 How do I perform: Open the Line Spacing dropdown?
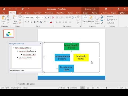[x=74, y=18]
